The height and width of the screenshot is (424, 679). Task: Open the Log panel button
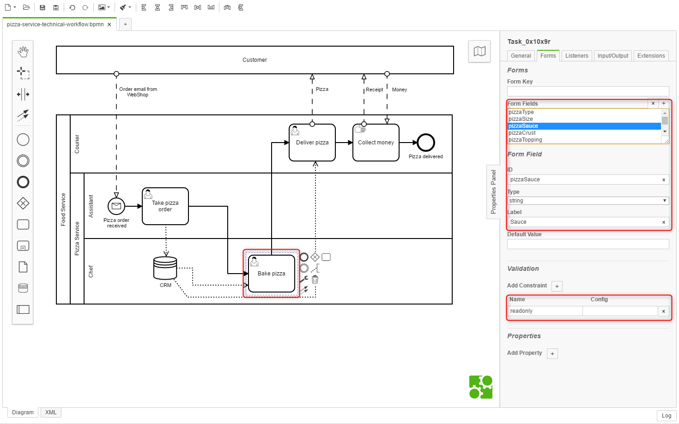[666, 416]
